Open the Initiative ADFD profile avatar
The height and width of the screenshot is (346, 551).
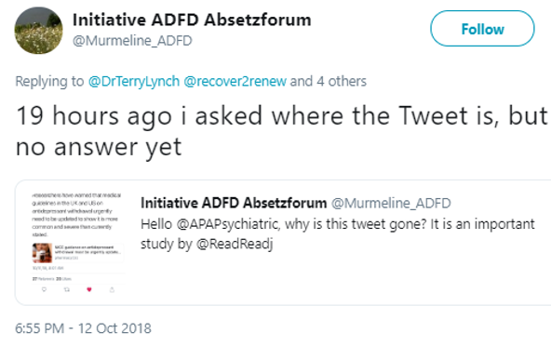[39, 30]
